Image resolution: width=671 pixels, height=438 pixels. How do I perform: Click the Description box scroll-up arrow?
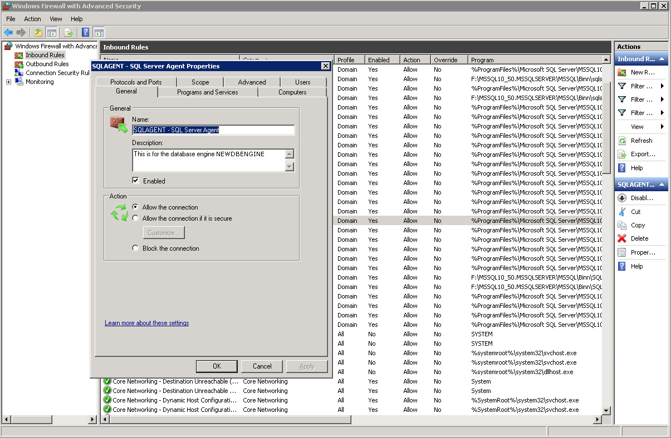(x=289, y=155)
